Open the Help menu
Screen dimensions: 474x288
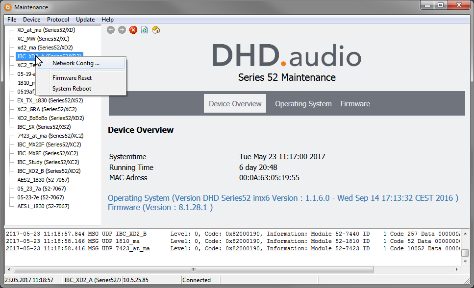[107, 20]
